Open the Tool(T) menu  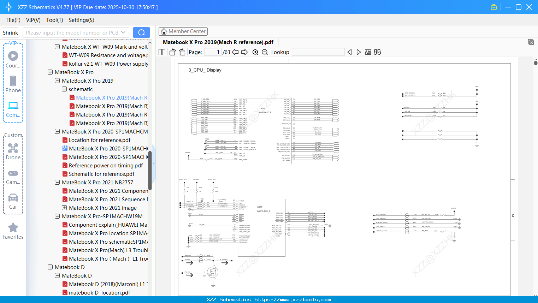55,20
